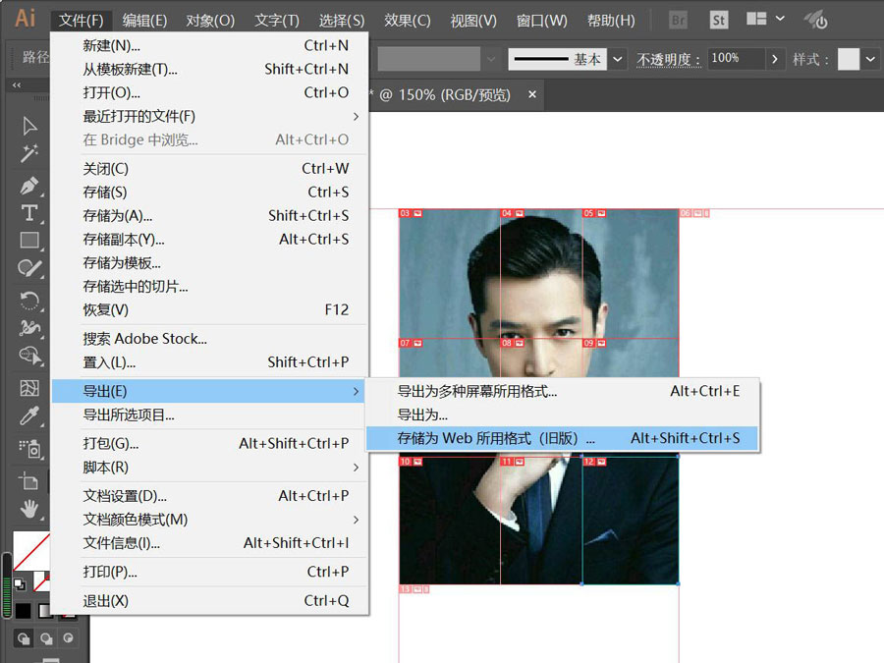Select the Magic Wand tool
The height and width of the screenshot is (663, 884).
point(29,153)
